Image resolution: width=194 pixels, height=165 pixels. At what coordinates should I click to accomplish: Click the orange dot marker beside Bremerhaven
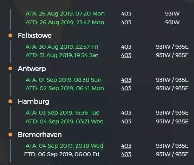[x=11, y=135]
